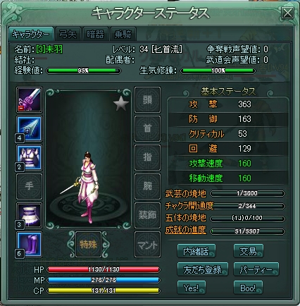The height and width of the screenshot is (306, 300).
Task: Close the character status window
Action: click(x=287, y=13)
